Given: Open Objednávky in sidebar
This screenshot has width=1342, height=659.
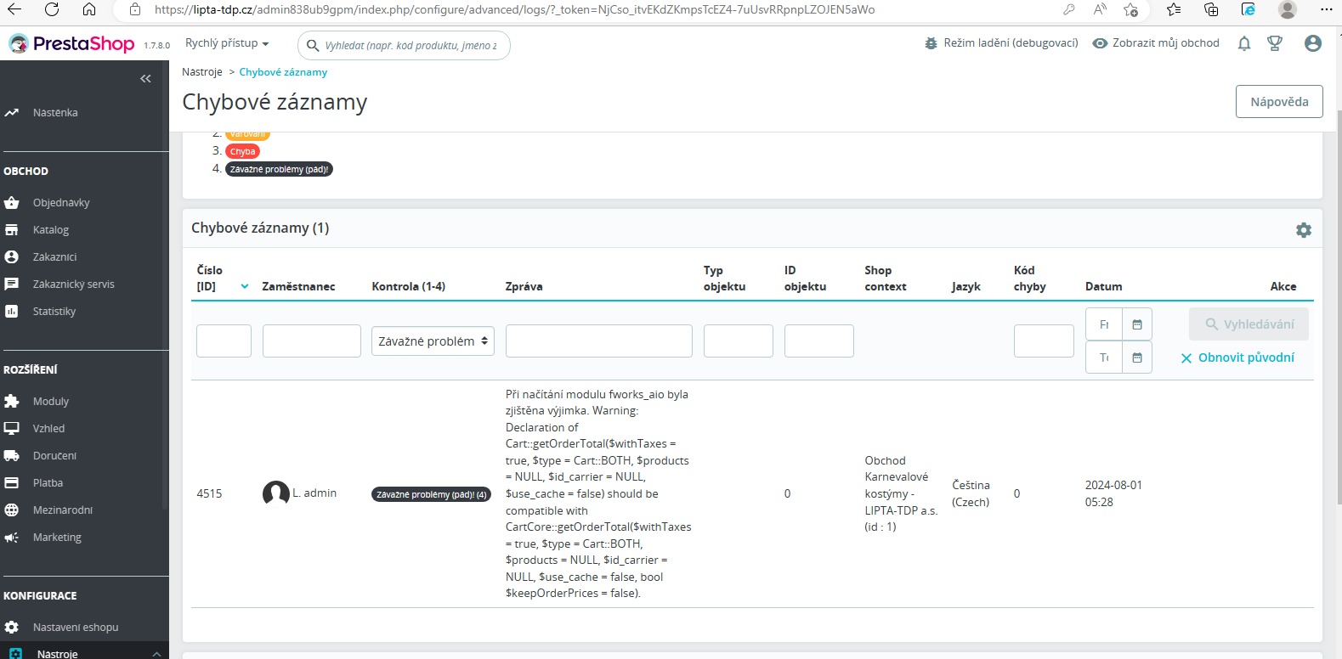Looking at the screenshot, I should coord(61,202).
